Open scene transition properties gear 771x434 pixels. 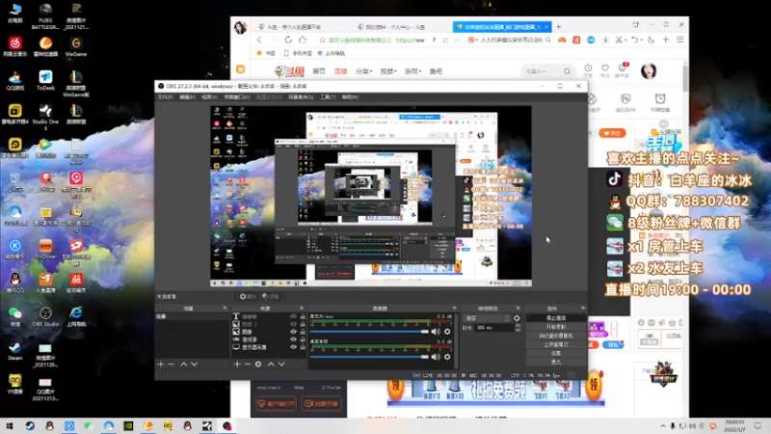tap(517, 318)
